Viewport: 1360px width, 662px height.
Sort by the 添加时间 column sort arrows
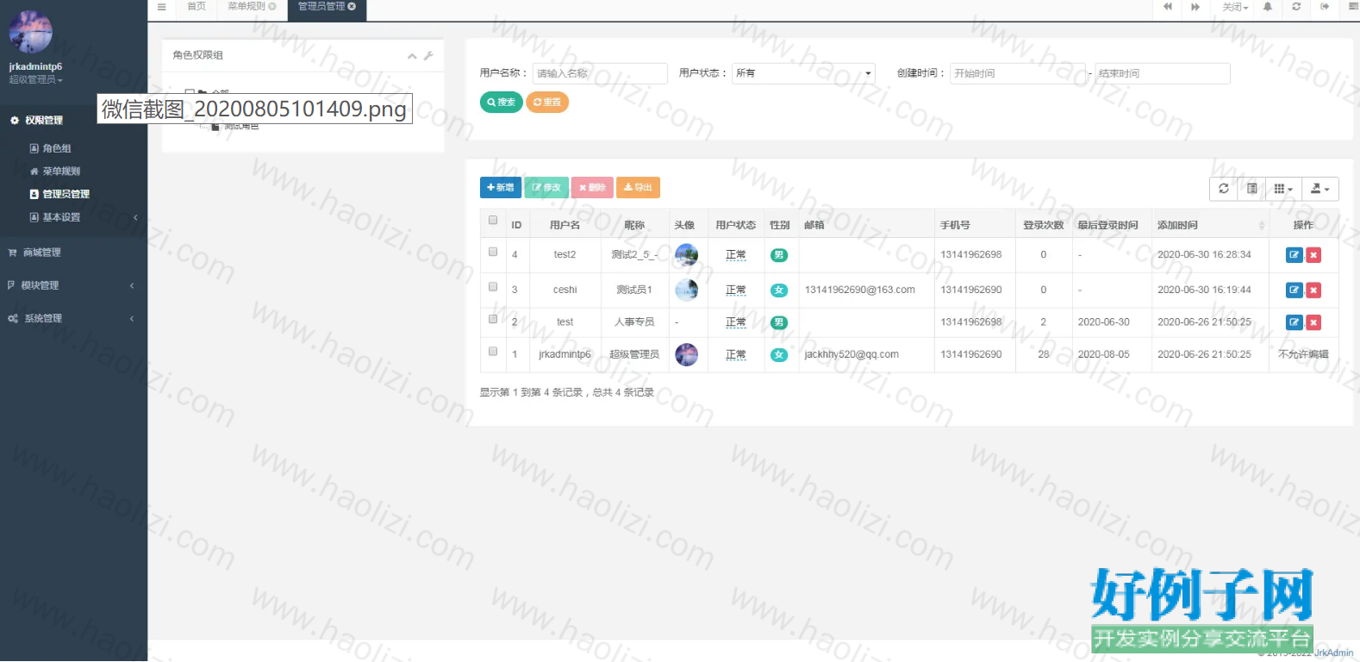coord(1262,226)
